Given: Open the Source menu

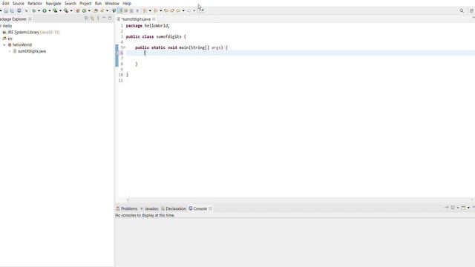Looking at the screenshot, I should 18,3.
